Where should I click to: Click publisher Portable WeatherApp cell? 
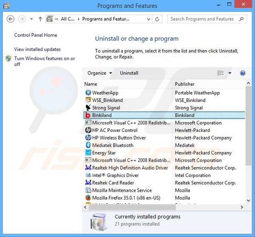[x=197, y=93]
